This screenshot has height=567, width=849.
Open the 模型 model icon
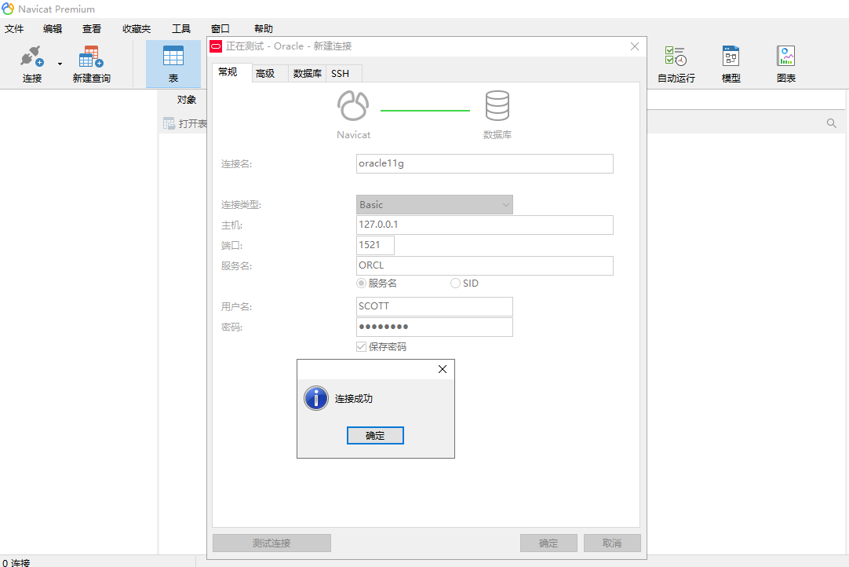[x=731, y=57]
